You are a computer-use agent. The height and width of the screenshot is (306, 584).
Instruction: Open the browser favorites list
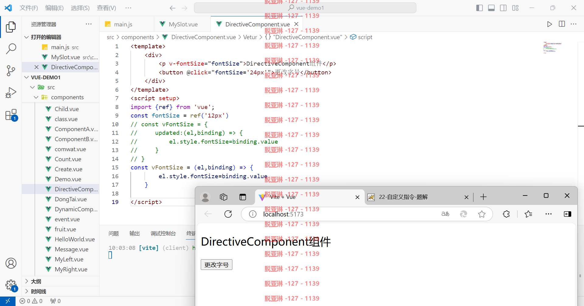[x=528, y=214]
